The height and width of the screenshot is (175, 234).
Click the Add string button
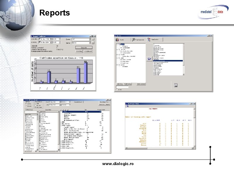120,84
